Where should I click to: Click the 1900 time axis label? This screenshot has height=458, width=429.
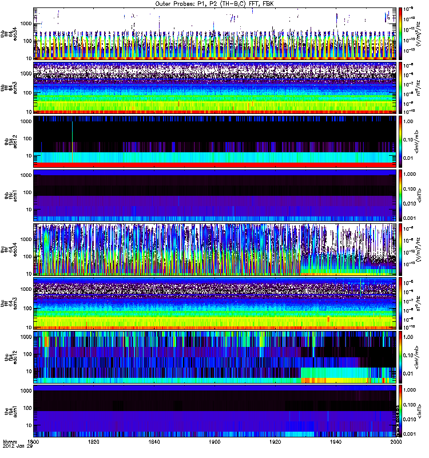215,441
